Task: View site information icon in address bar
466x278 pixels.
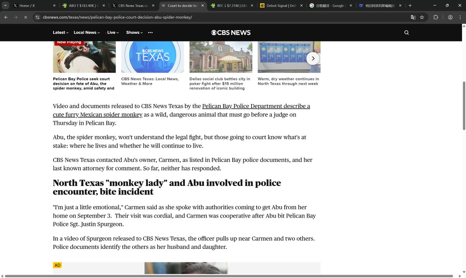Action: 37,17
